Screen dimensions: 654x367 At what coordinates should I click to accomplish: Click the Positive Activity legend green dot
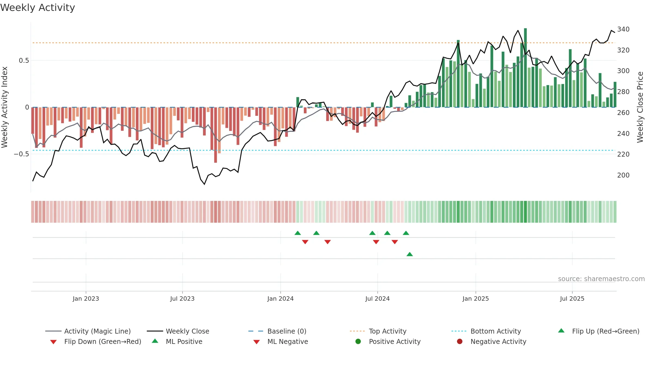pyautogui.click(x=358, y=341)
